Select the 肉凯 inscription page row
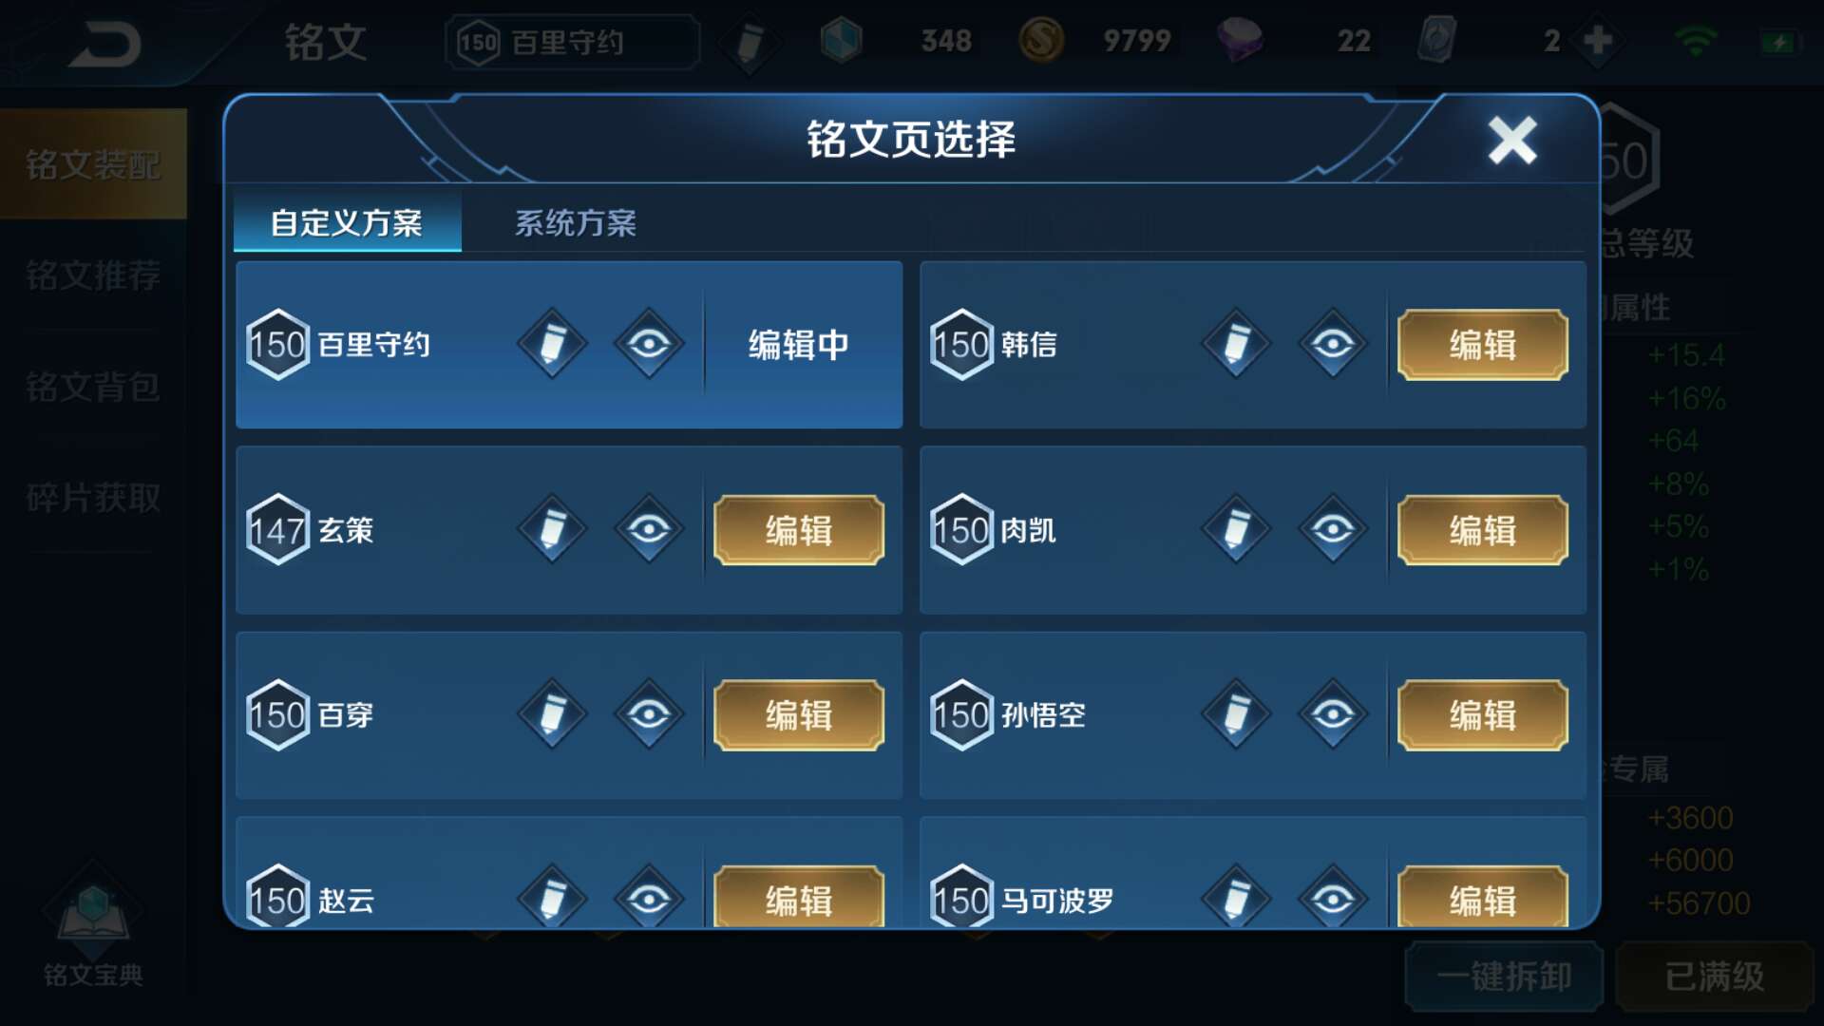1824x1026 pixels. click(x=1253, y=530)
